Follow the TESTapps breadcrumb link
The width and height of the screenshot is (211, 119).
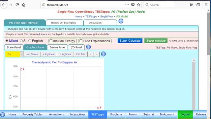click(x=91, y=17)
